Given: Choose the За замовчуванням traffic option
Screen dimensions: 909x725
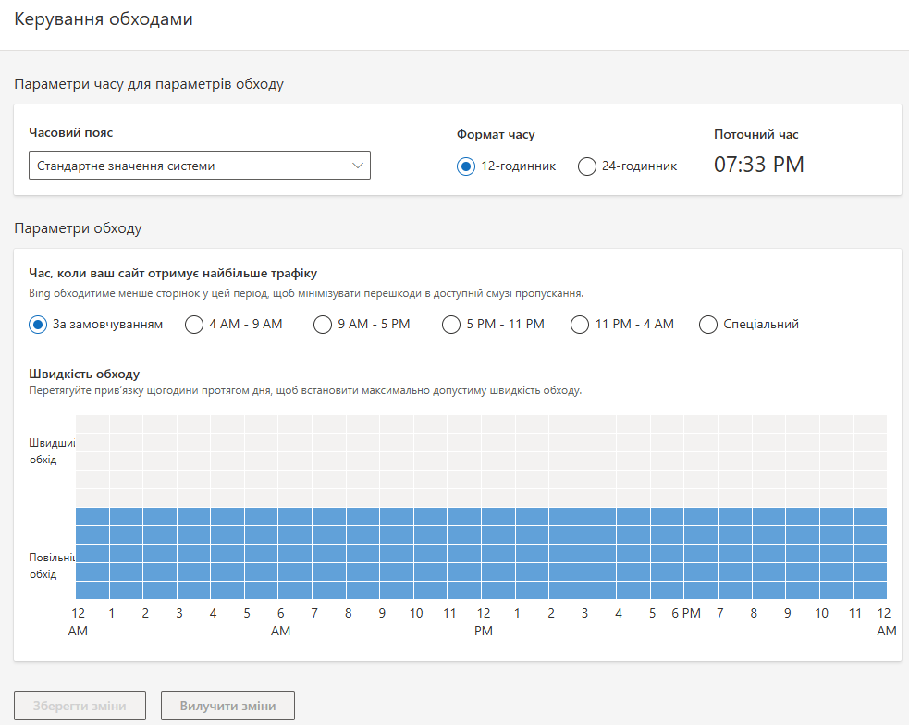Looking at the screenshot, I should (38, 325).
